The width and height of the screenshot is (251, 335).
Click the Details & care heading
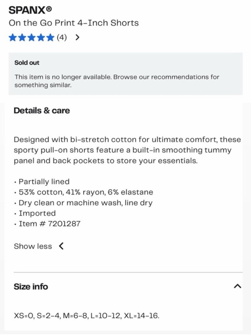point(42,111)
